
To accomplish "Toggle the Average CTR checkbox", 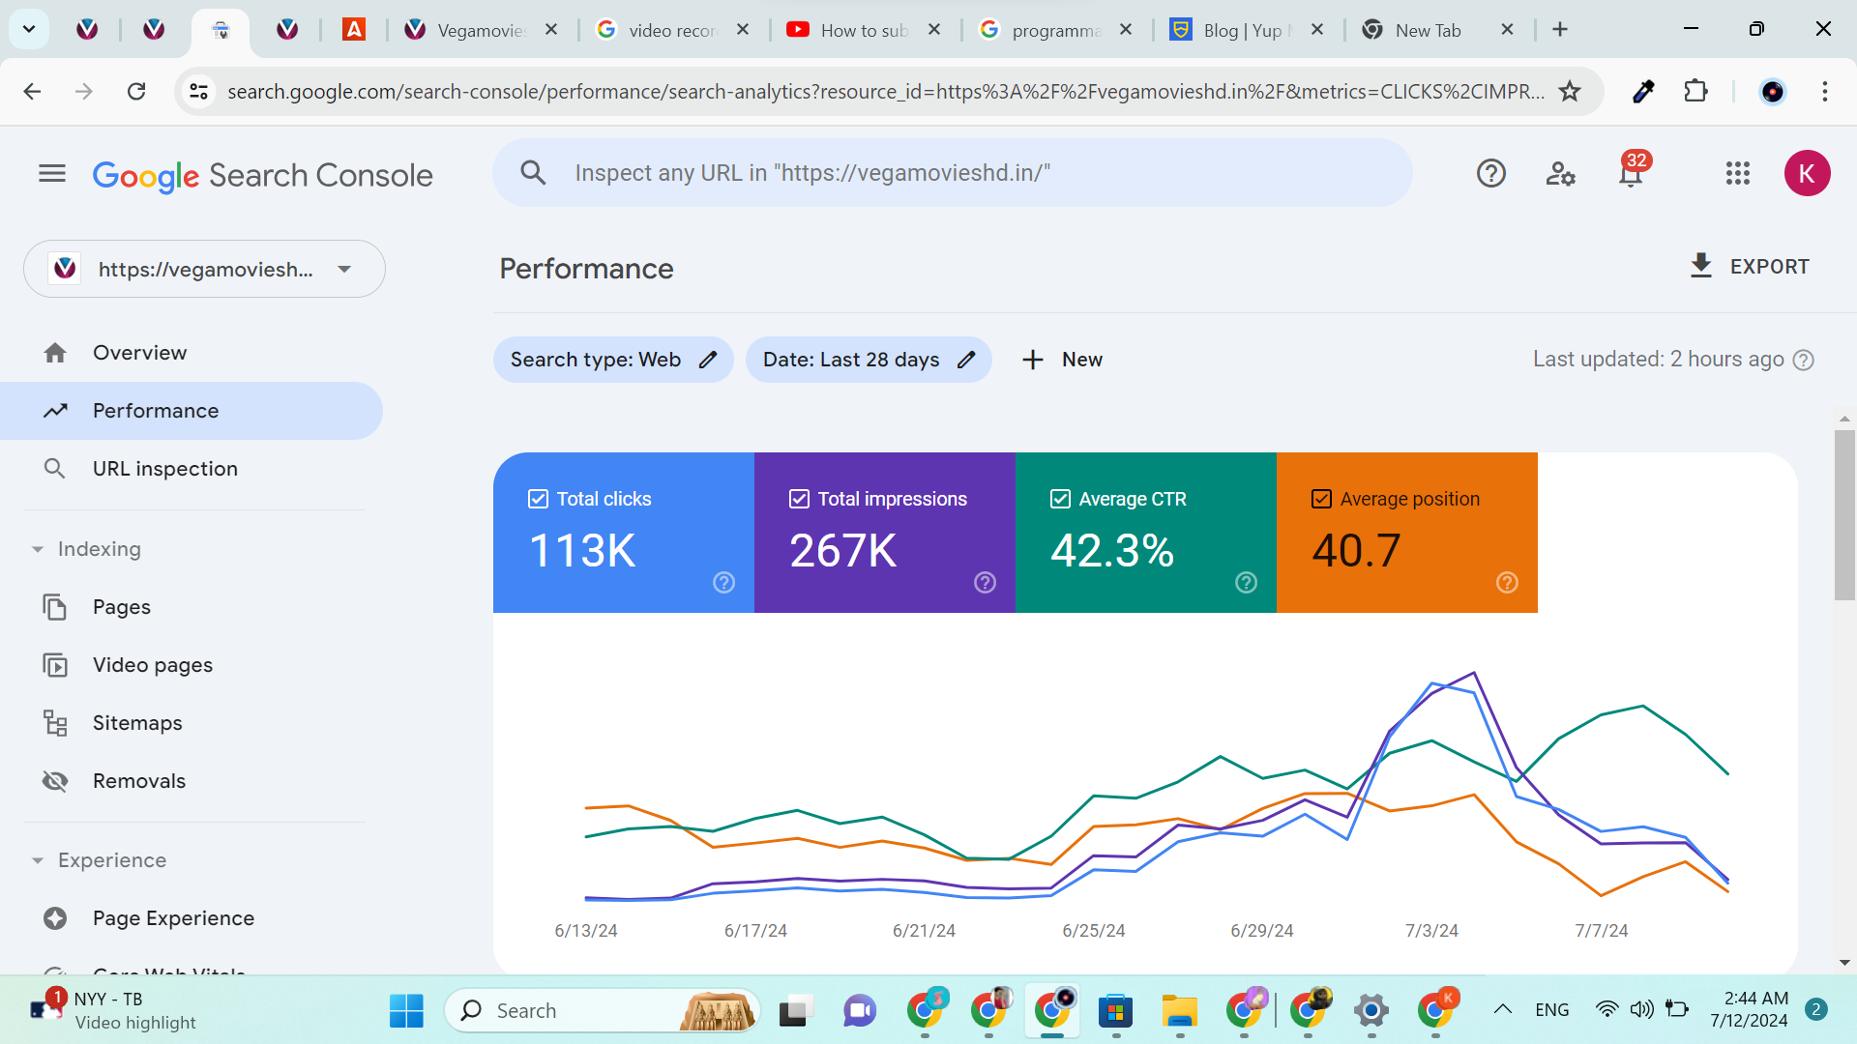I will 1060,499.
